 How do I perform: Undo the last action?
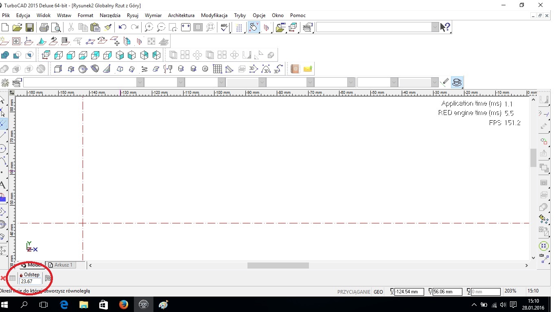click(122, 27)
